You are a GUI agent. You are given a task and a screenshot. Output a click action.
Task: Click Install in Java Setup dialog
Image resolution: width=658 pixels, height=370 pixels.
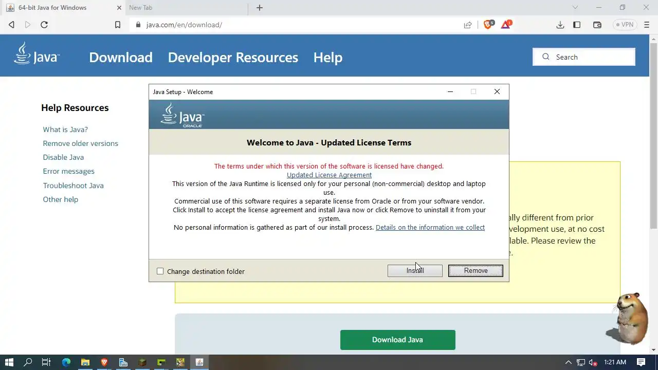(x=415, y=270)
